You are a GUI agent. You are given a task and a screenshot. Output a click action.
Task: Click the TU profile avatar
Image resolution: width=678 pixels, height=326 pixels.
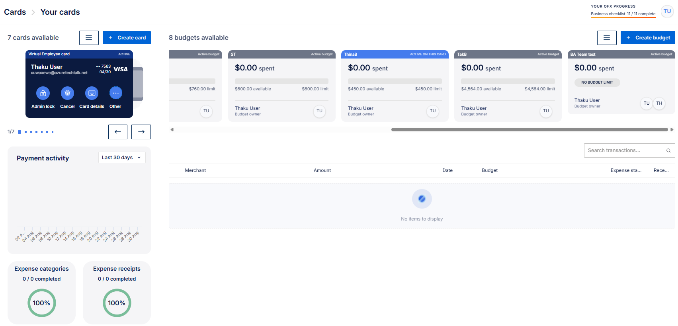667,12
